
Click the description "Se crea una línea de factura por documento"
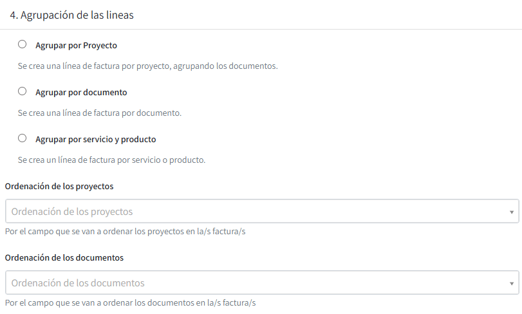[x=100, y=113]
